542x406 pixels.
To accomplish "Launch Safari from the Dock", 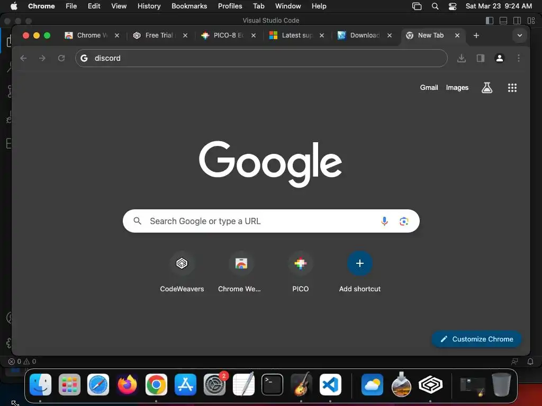I will 98,384.
